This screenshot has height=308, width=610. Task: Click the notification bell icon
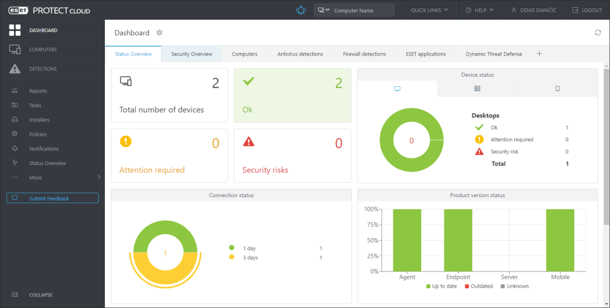tap(301, 10)
